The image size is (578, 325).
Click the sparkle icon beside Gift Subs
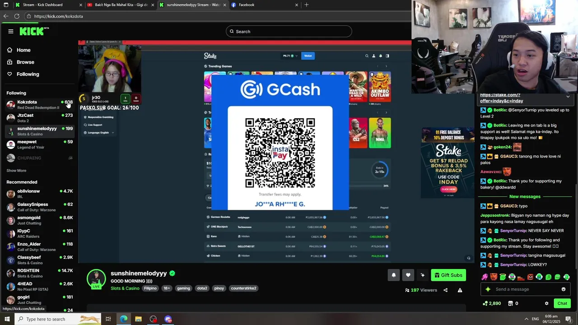(422, 275)
